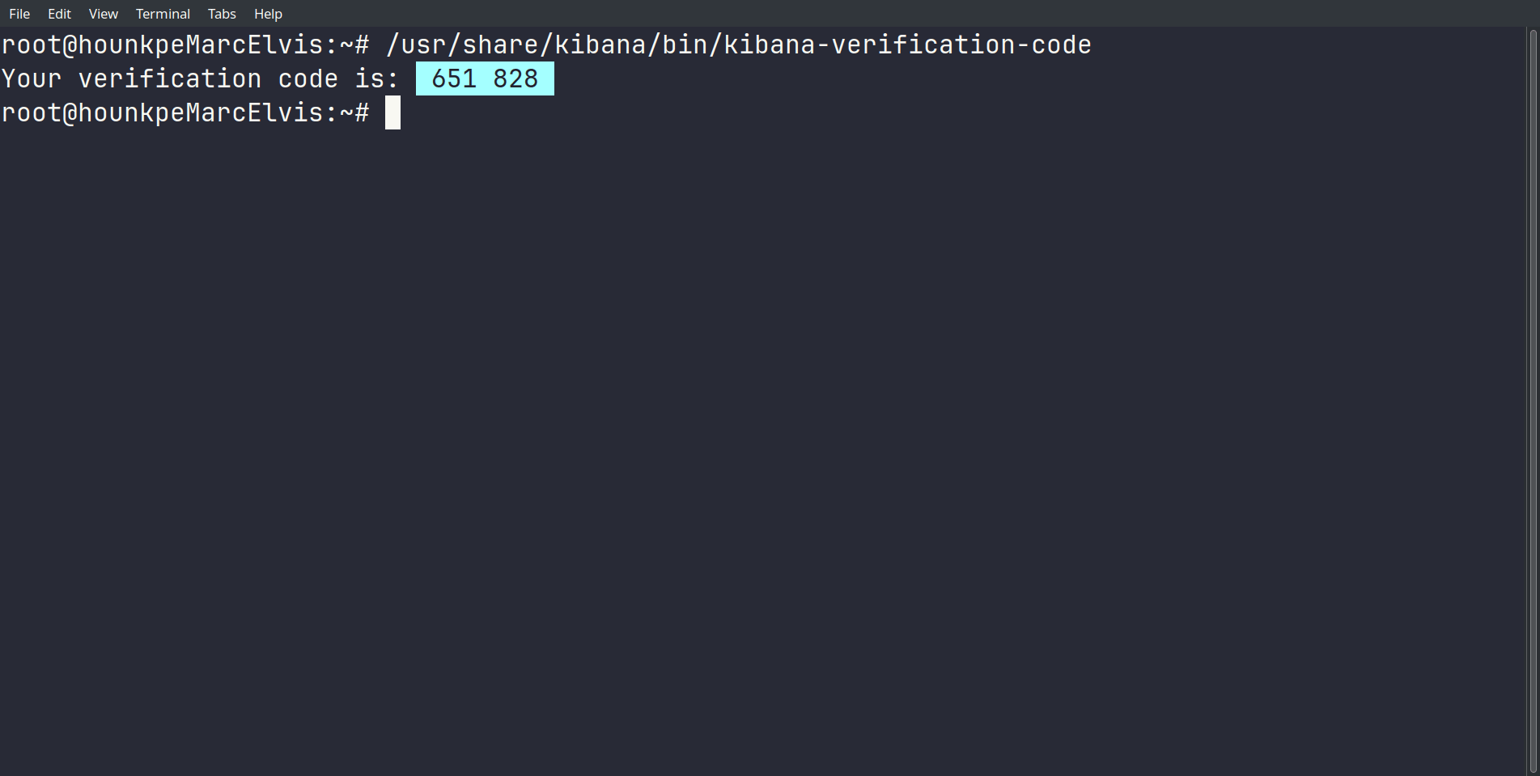Click the word "Your" in the output
The width and height of the screenshot is (1540, 776).
[x=32, y=79]
